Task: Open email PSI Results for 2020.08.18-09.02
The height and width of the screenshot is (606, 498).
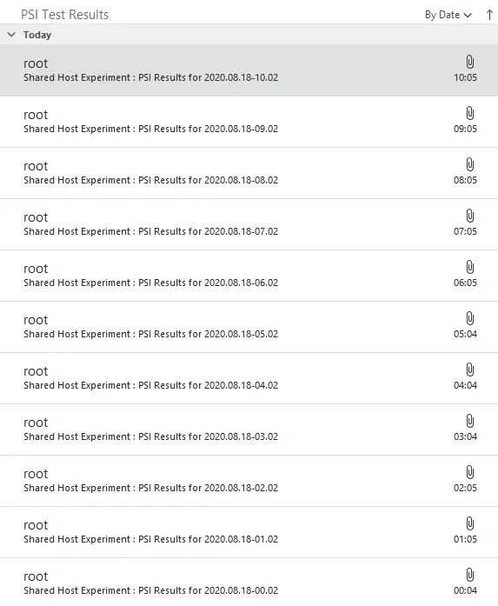Action: (x=249, y=122)
